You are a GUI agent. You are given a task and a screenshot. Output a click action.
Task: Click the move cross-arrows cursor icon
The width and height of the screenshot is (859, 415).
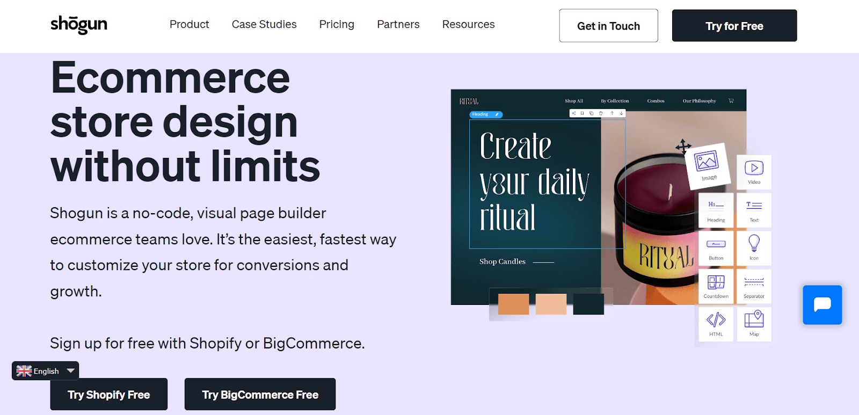tap(683, 146)
